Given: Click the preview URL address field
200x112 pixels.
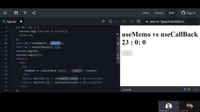Looking at the screenshot, I should click(167, 21).
